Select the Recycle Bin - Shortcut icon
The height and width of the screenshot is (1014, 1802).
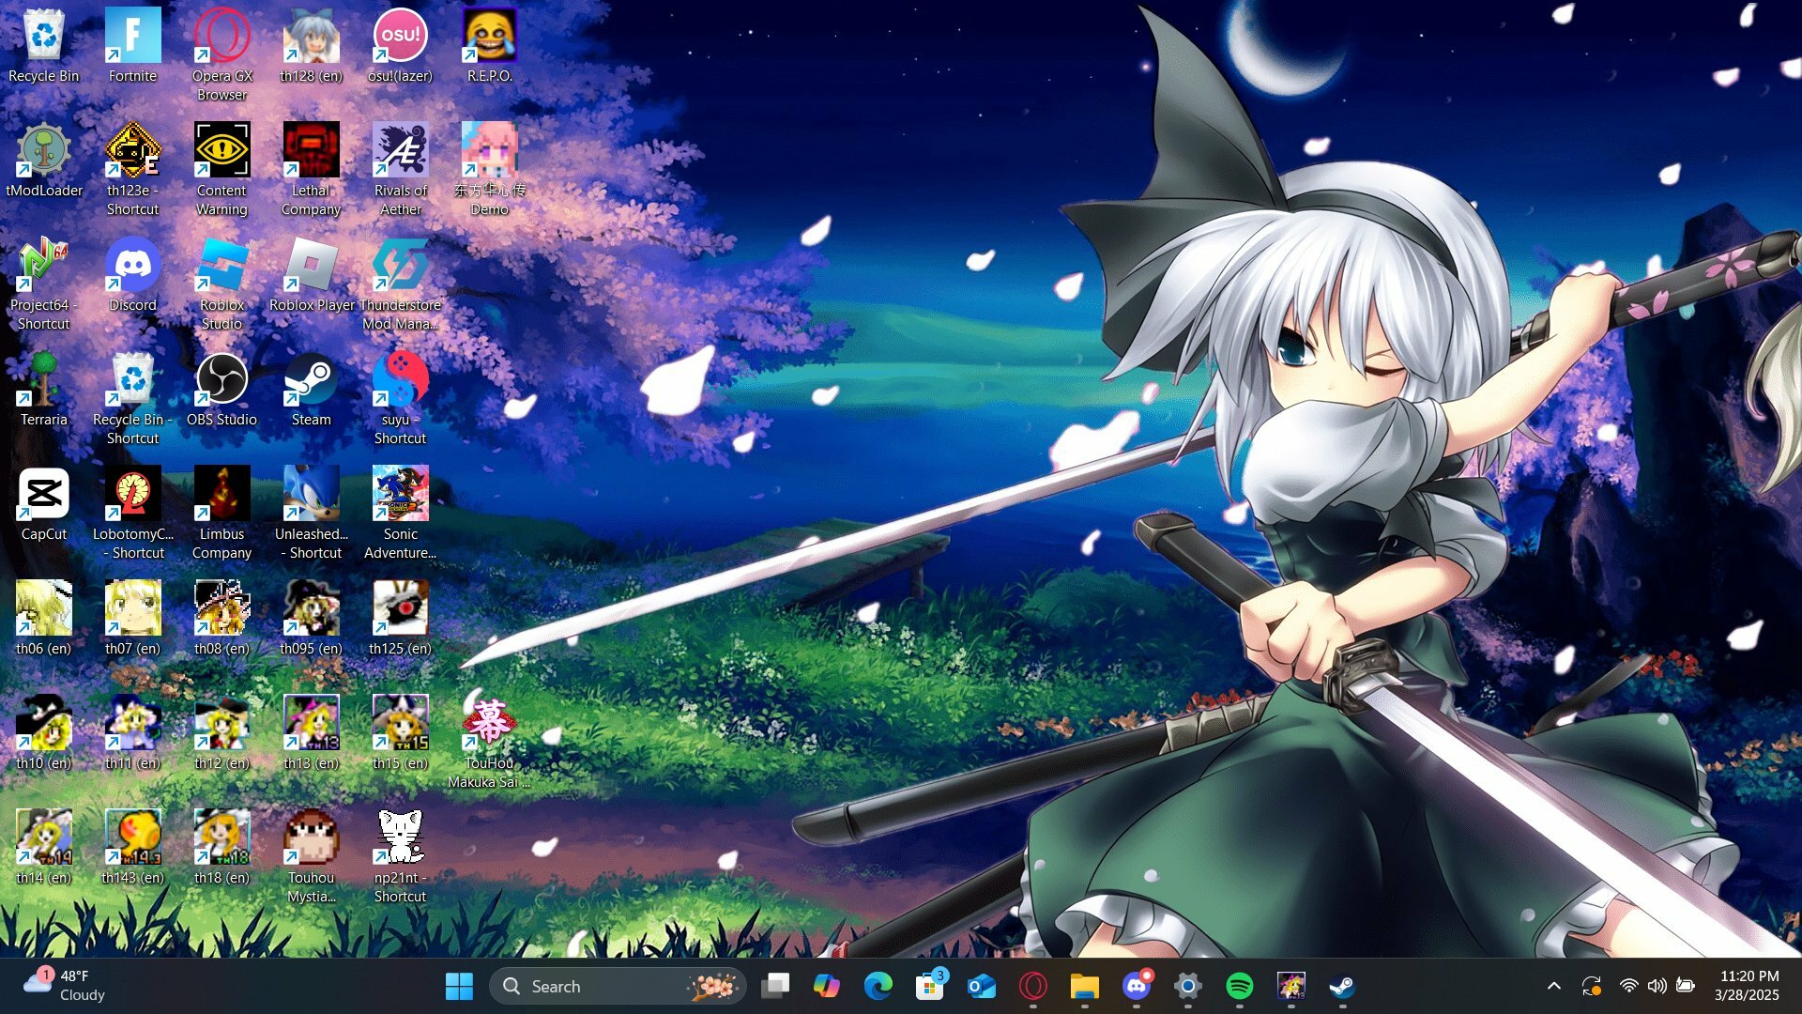click(132, 398)
